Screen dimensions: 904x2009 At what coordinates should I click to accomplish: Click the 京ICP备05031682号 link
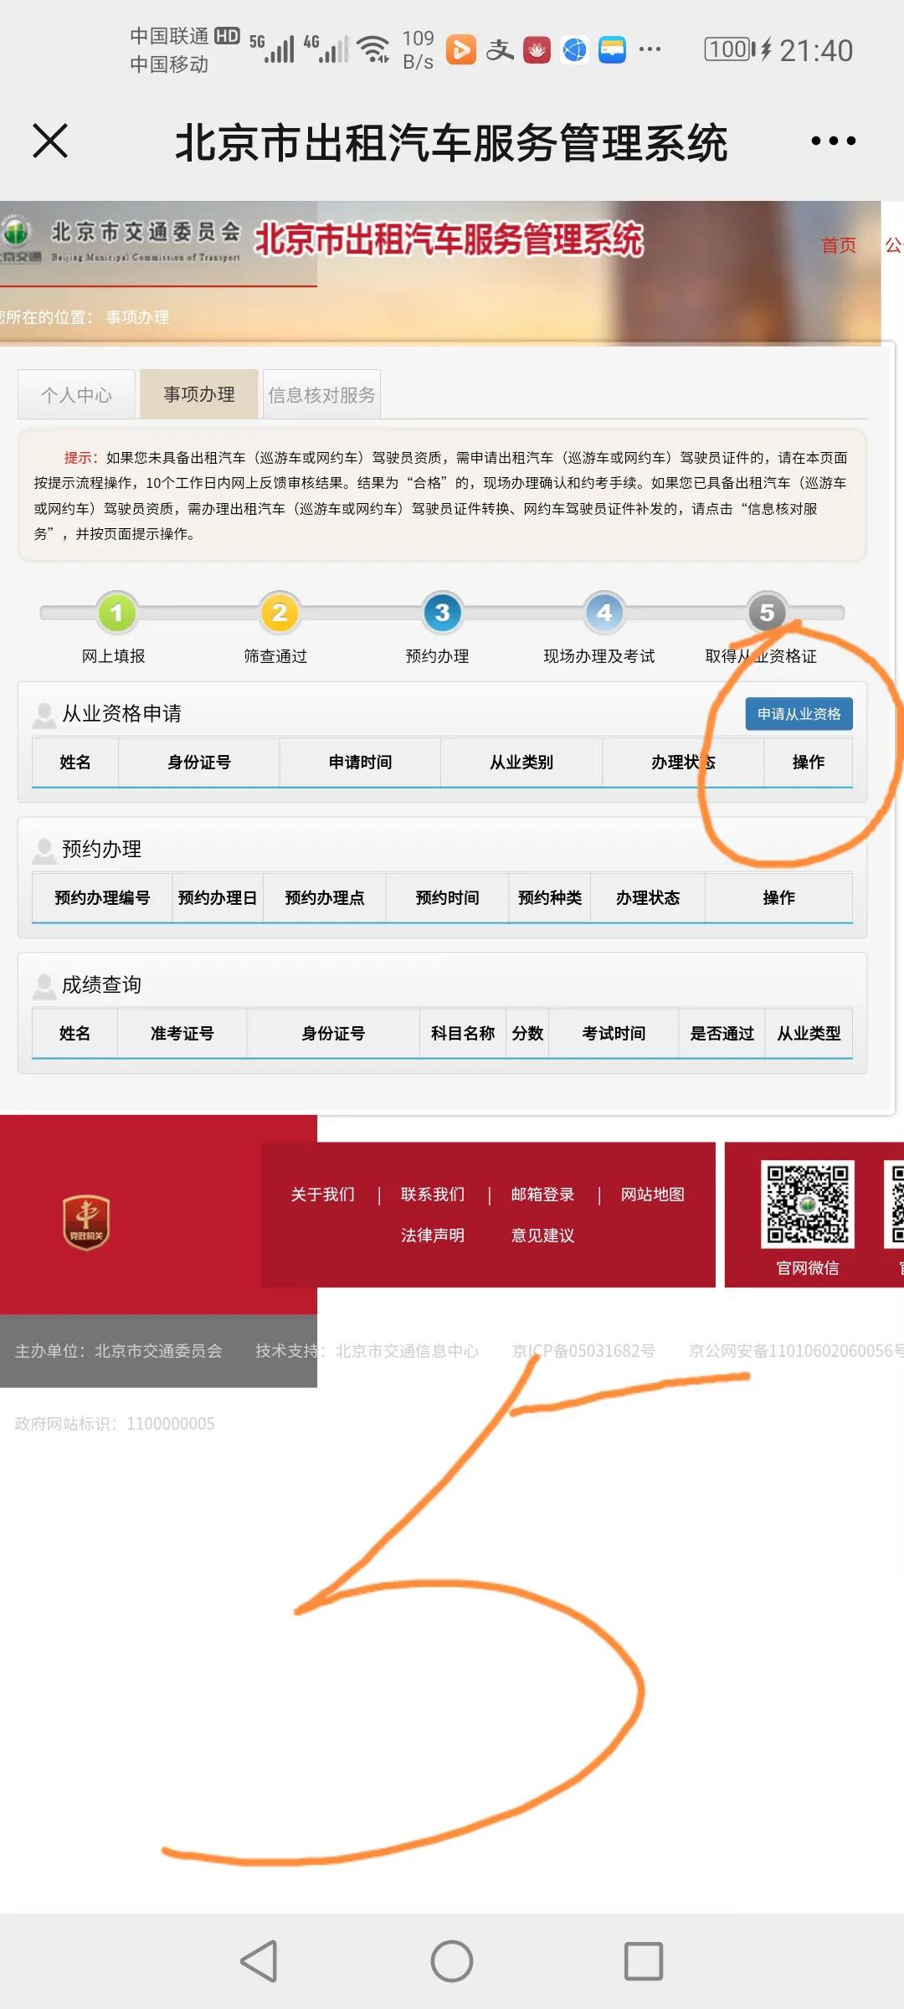coord(583,1351)
